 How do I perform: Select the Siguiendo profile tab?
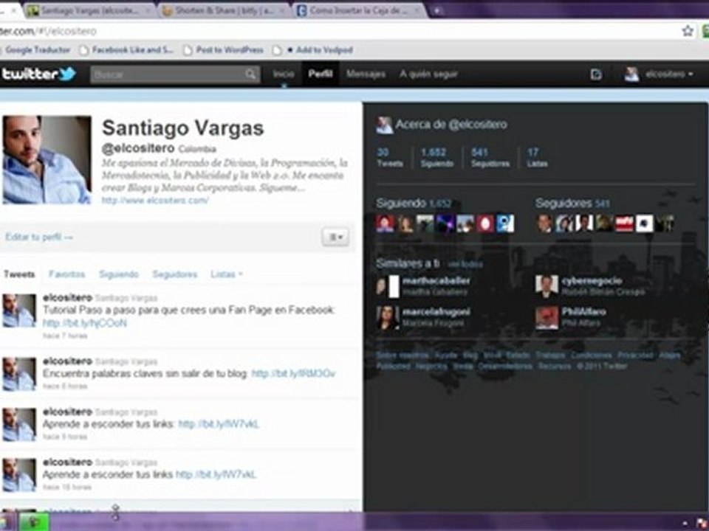[x=119, y=274]
